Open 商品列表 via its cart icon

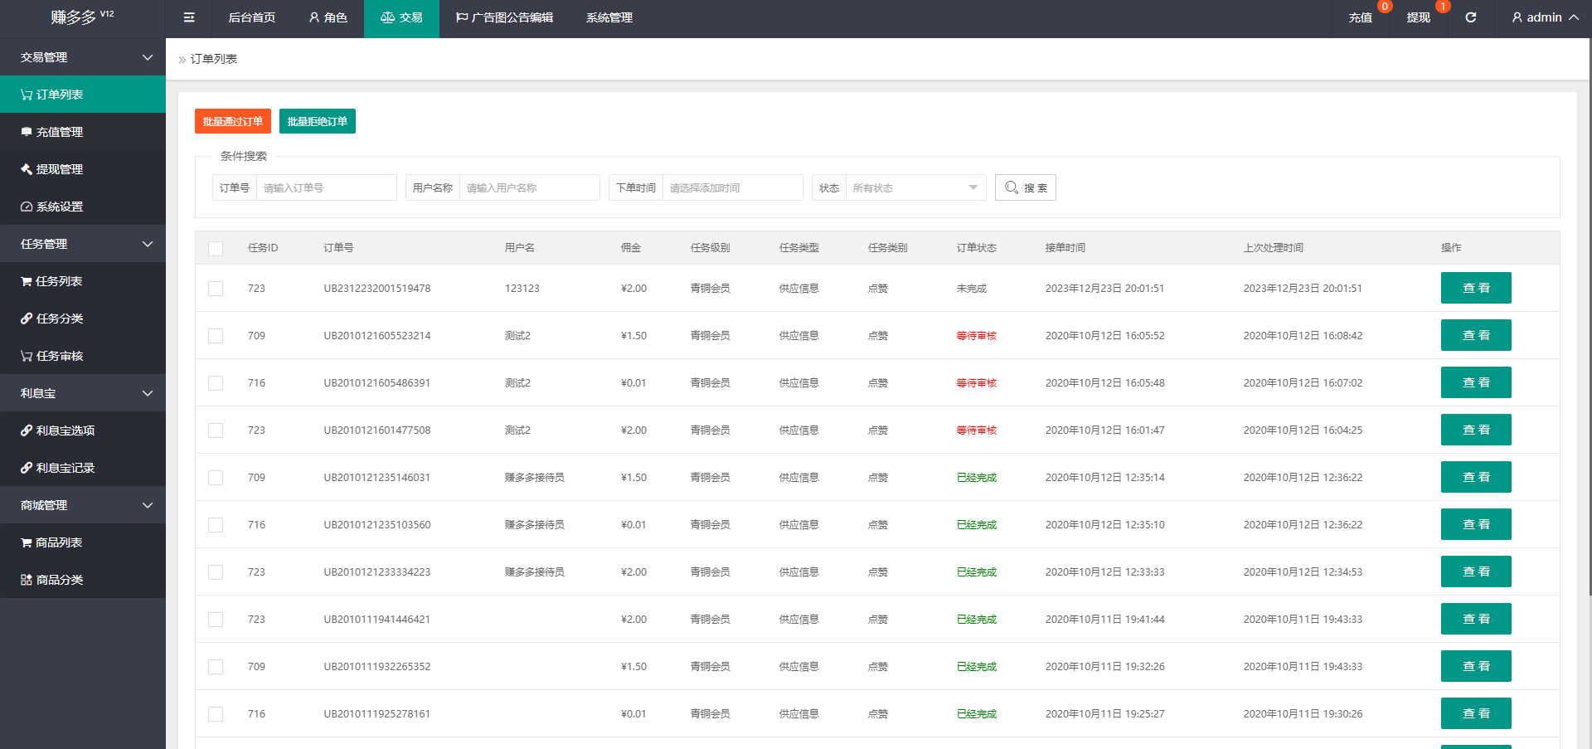(27, 542)
